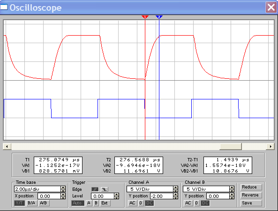Click the T2-T1 value 1.4939 µs
Image resolution: width=278 pixels, height=211 pixels.
tap(233, 160)
